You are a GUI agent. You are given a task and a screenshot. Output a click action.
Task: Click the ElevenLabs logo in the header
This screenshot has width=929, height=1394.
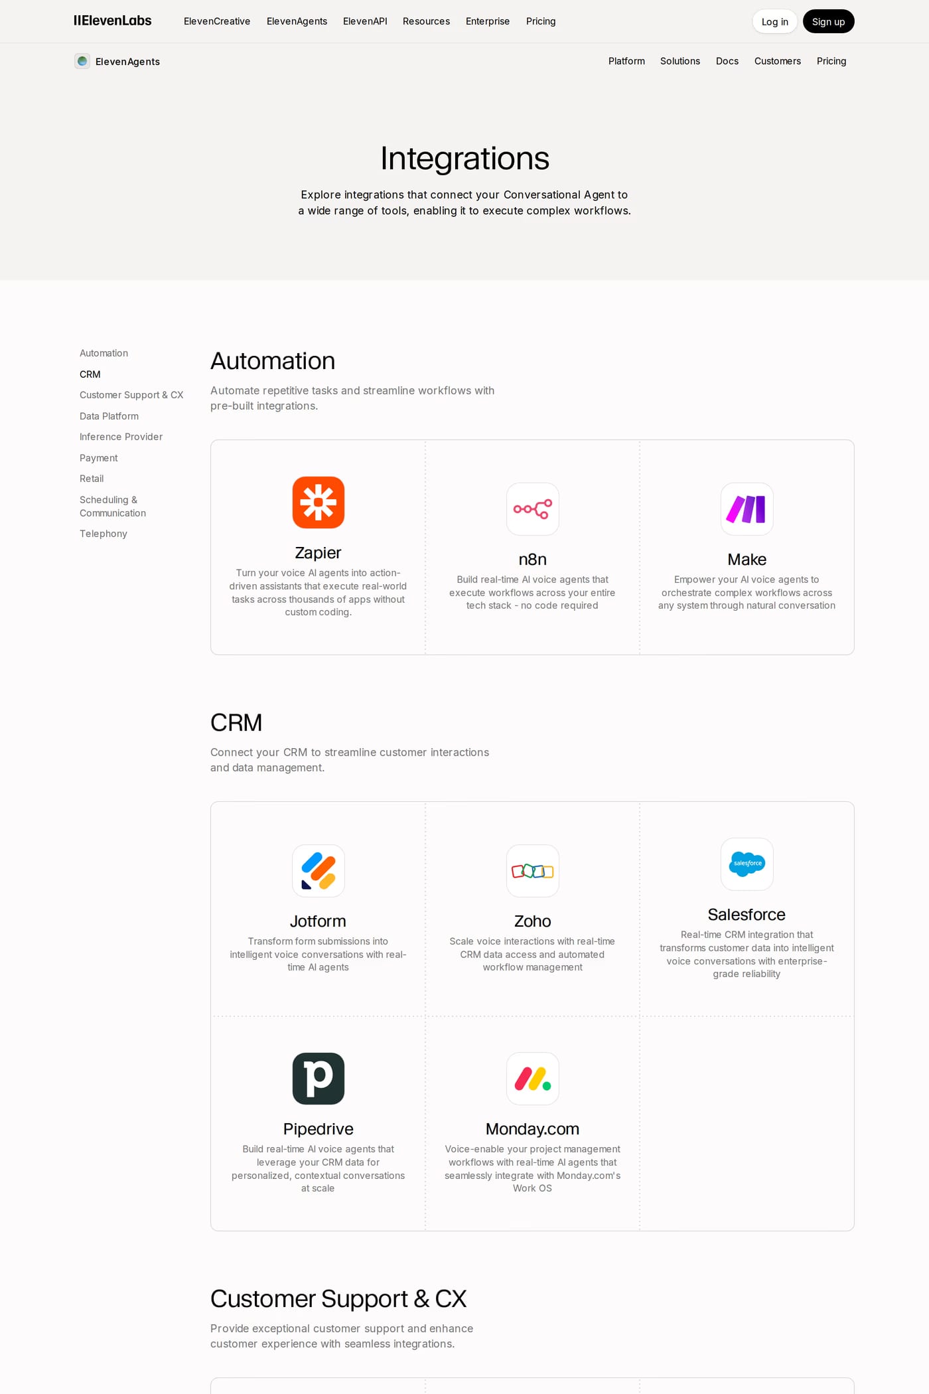[x=113, y=21]
